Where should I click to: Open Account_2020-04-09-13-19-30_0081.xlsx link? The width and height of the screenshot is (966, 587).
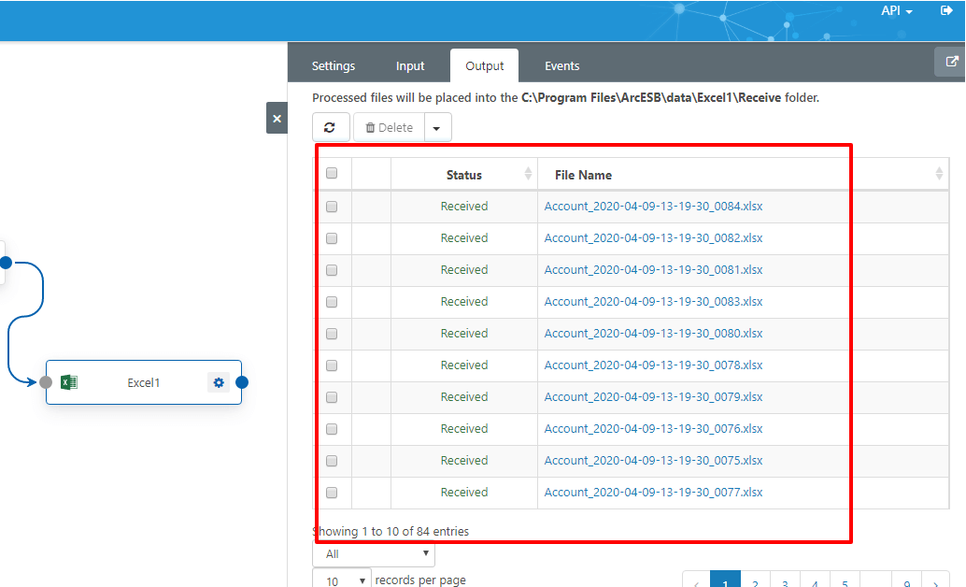[653, 270]
